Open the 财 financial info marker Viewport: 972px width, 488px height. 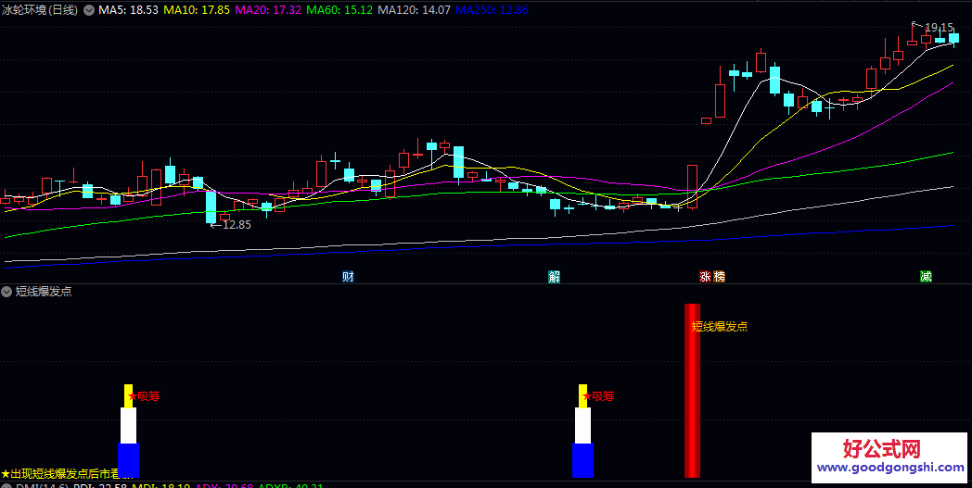(x=348, y=277)
